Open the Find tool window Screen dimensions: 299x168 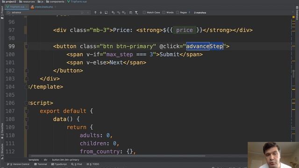point(77,164)
